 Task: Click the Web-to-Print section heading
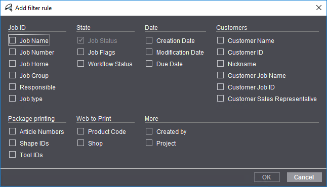pyautogui.click(x=94, y=119)
